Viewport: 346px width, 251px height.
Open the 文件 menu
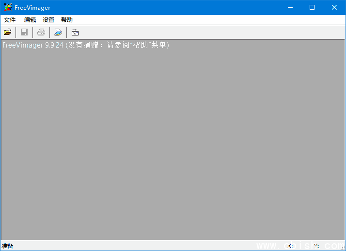coord(10,20)
